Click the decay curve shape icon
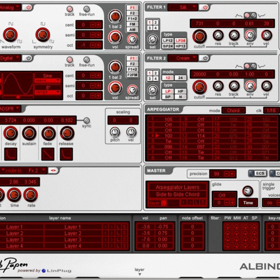This screenshot has height=280, width=280. (11, 154)
